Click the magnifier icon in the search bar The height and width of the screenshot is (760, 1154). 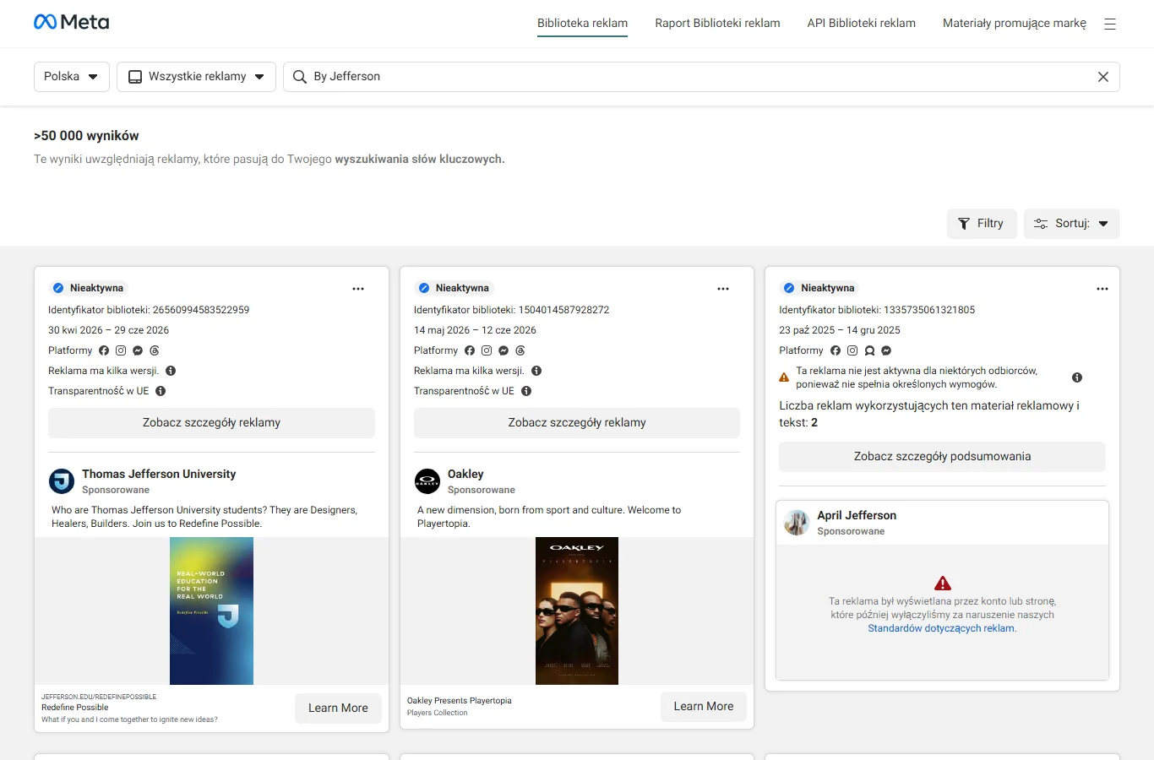299,77
